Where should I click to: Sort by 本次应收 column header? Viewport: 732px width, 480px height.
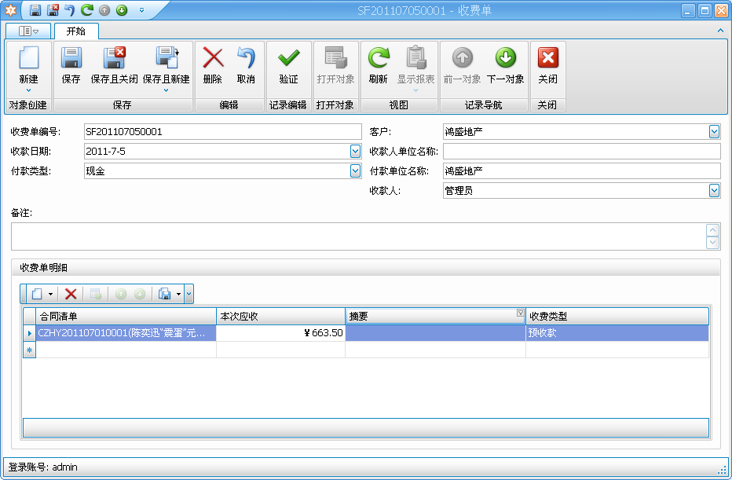(x=280, y=317)
